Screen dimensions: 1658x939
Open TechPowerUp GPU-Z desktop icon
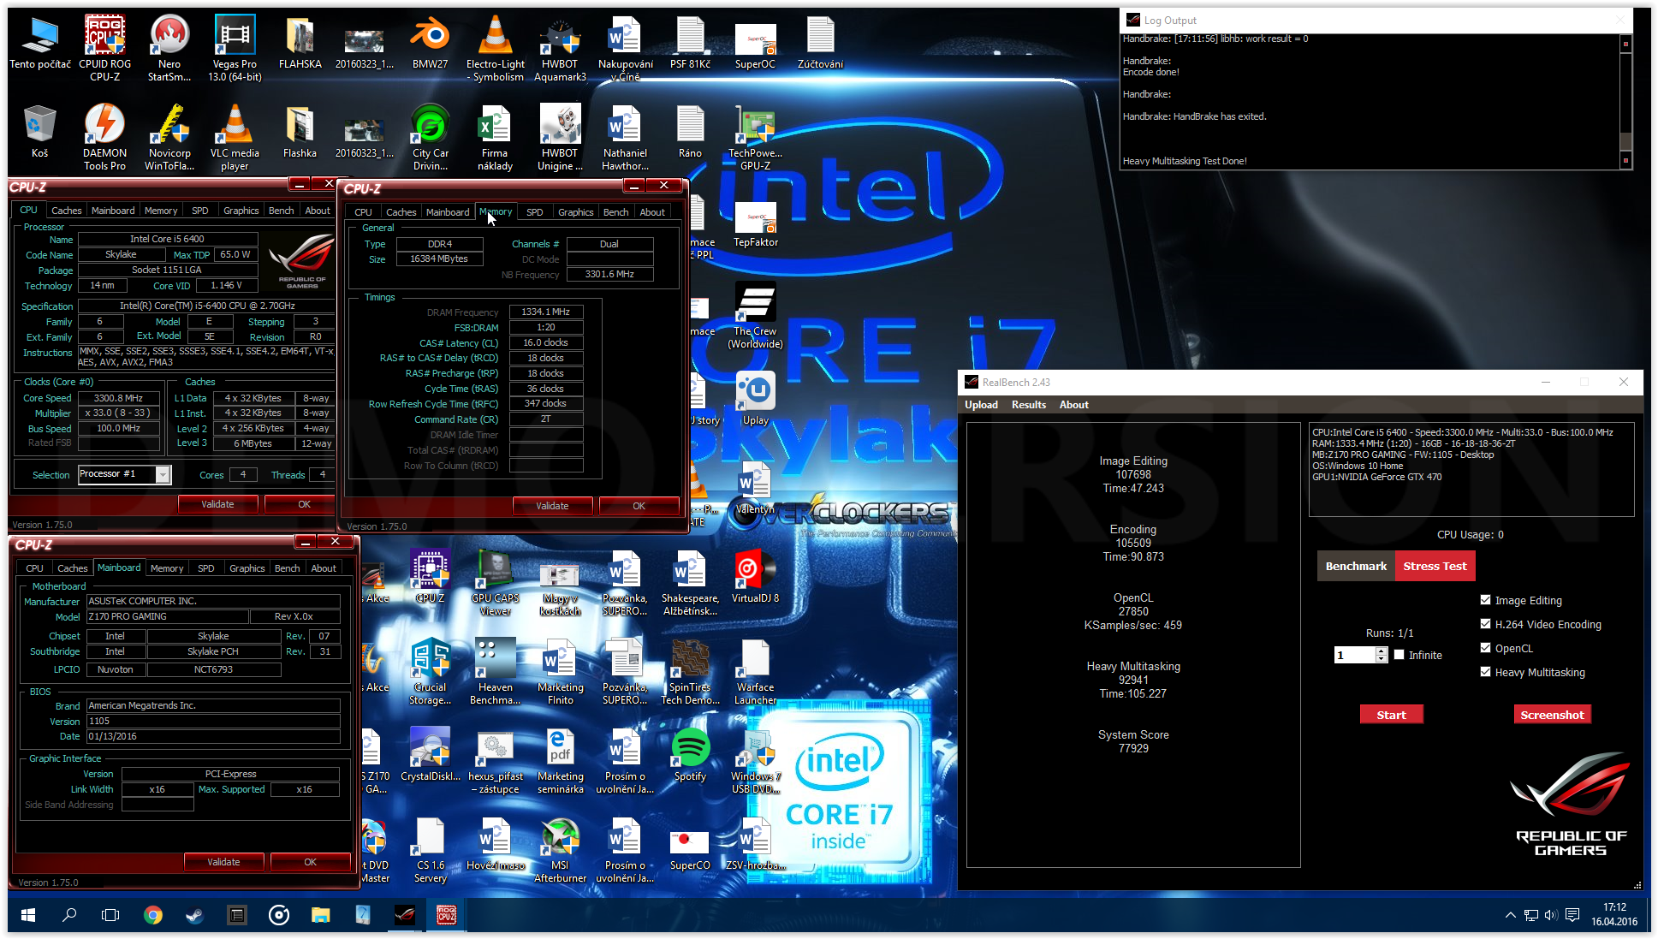tap(755, 137)
